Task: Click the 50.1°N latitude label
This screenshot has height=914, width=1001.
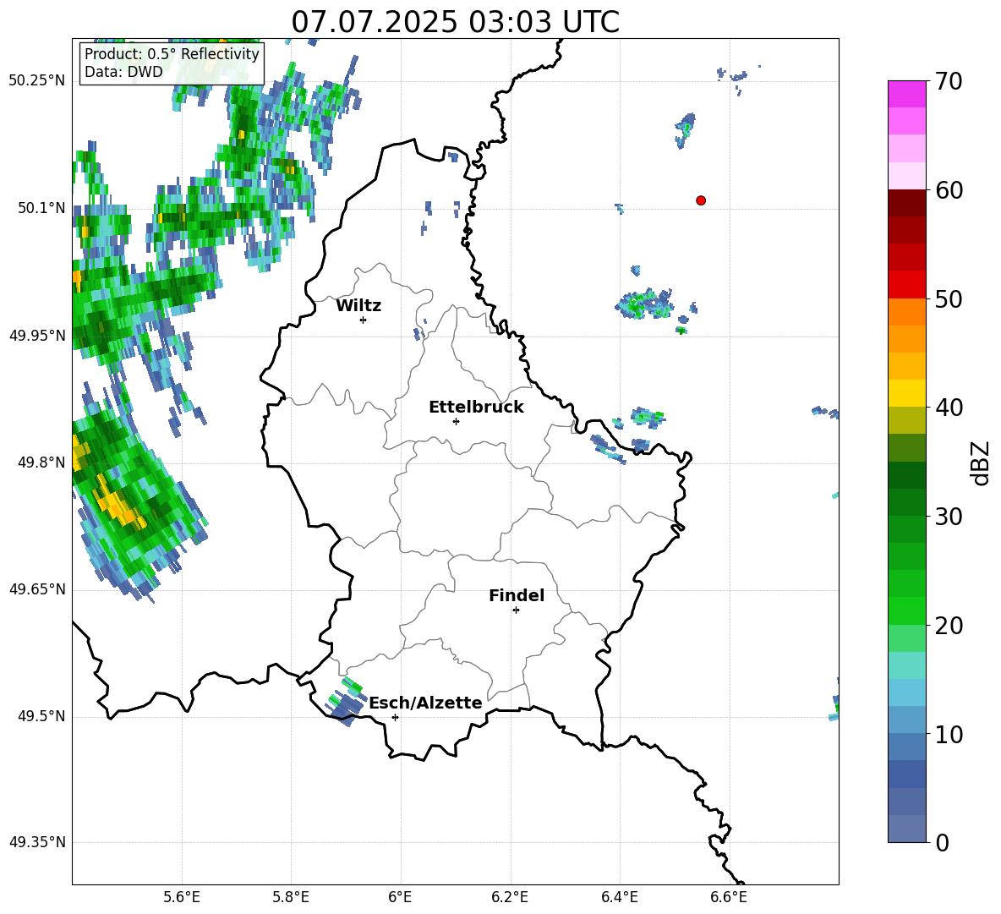Action: coord(41,208)
